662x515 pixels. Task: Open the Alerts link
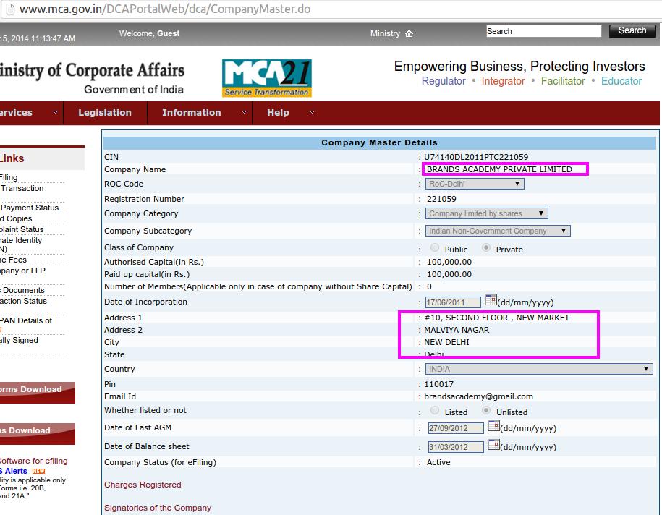point(14,471)
